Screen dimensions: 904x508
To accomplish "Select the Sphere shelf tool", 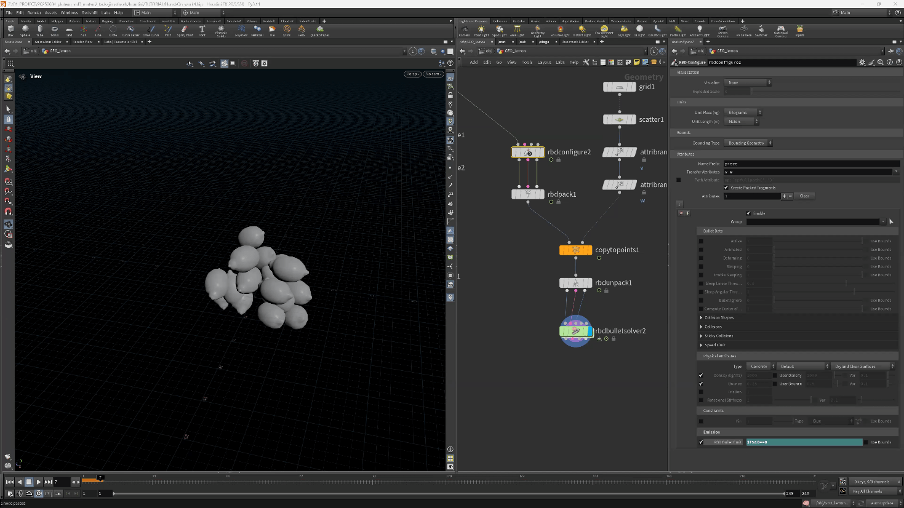I will 25,30.
